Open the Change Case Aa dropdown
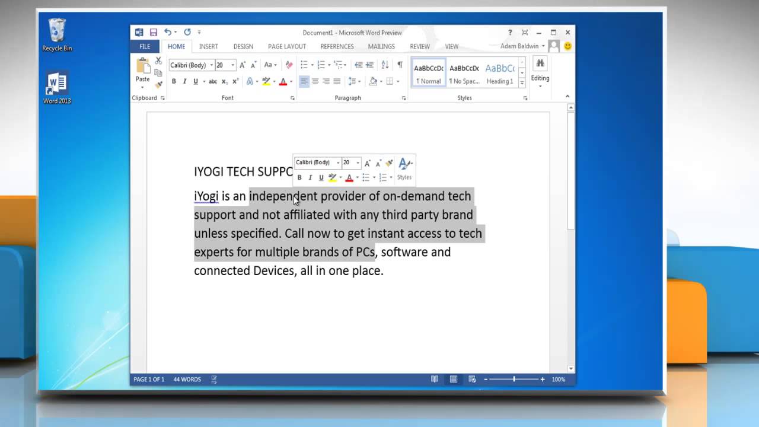The width and height of the screenshot is (759, 427). (270, 65)
